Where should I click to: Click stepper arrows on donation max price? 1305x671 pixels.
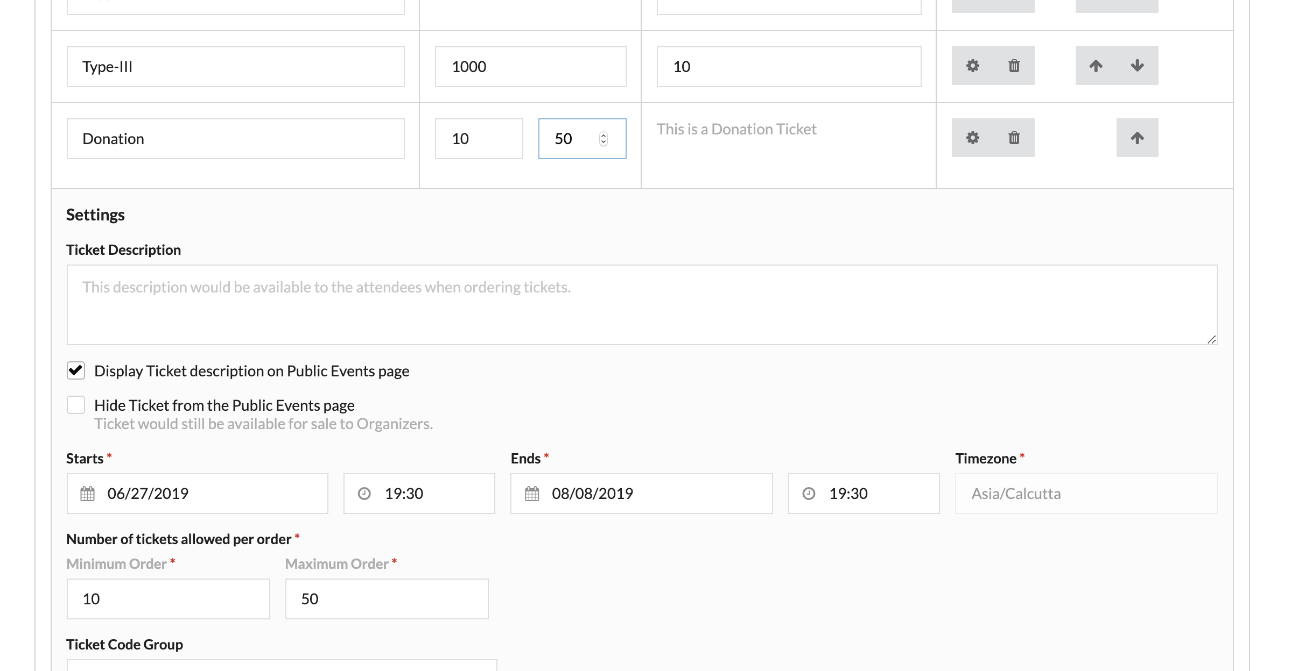click(604, 139)
